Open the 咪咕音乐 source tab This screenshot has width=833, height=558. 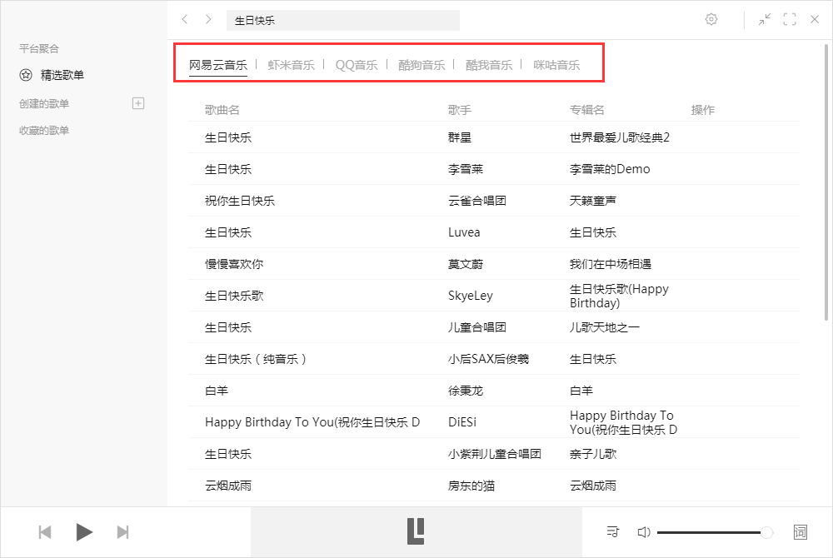coord(555,62)
